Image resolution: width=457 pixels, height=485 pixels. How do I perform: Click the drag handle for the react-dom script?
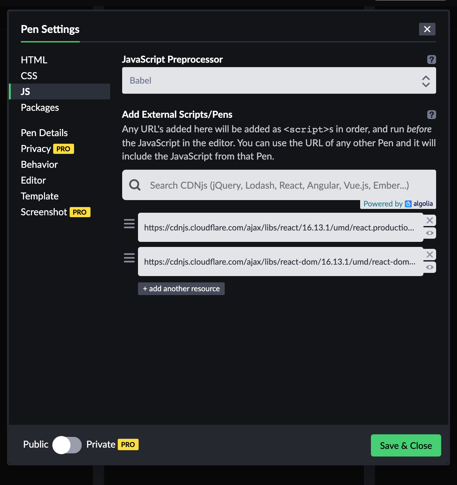pos(129,258)
